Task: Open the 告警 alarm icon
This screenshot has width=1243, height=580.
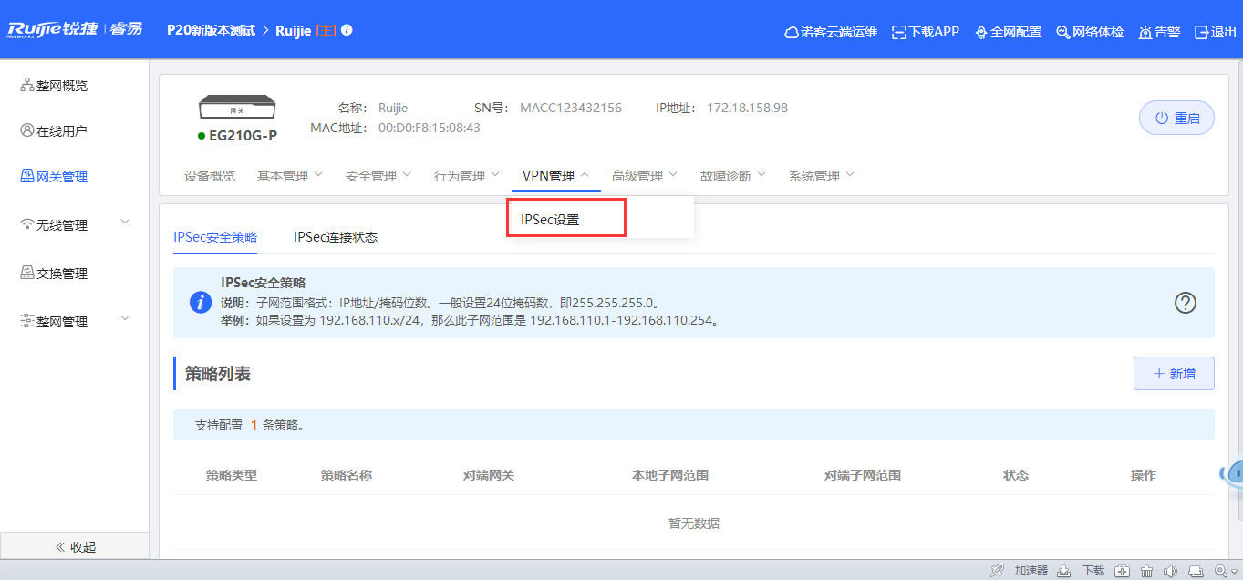Action: click(x=1157, y=31)
